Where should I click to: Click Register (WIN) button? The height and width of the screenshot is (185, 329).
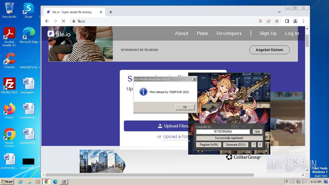(209, 145)
